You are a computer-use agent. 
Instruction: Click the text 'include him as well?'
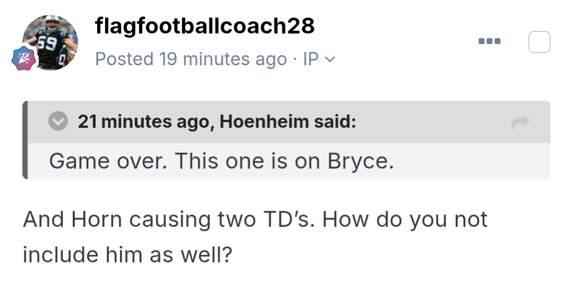[127, 255]
